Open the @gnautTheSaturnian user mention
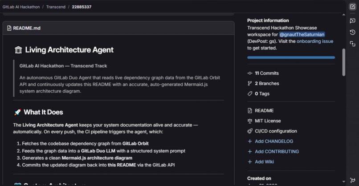The height and width of the screenshot is (186, 359). [302, 35]
